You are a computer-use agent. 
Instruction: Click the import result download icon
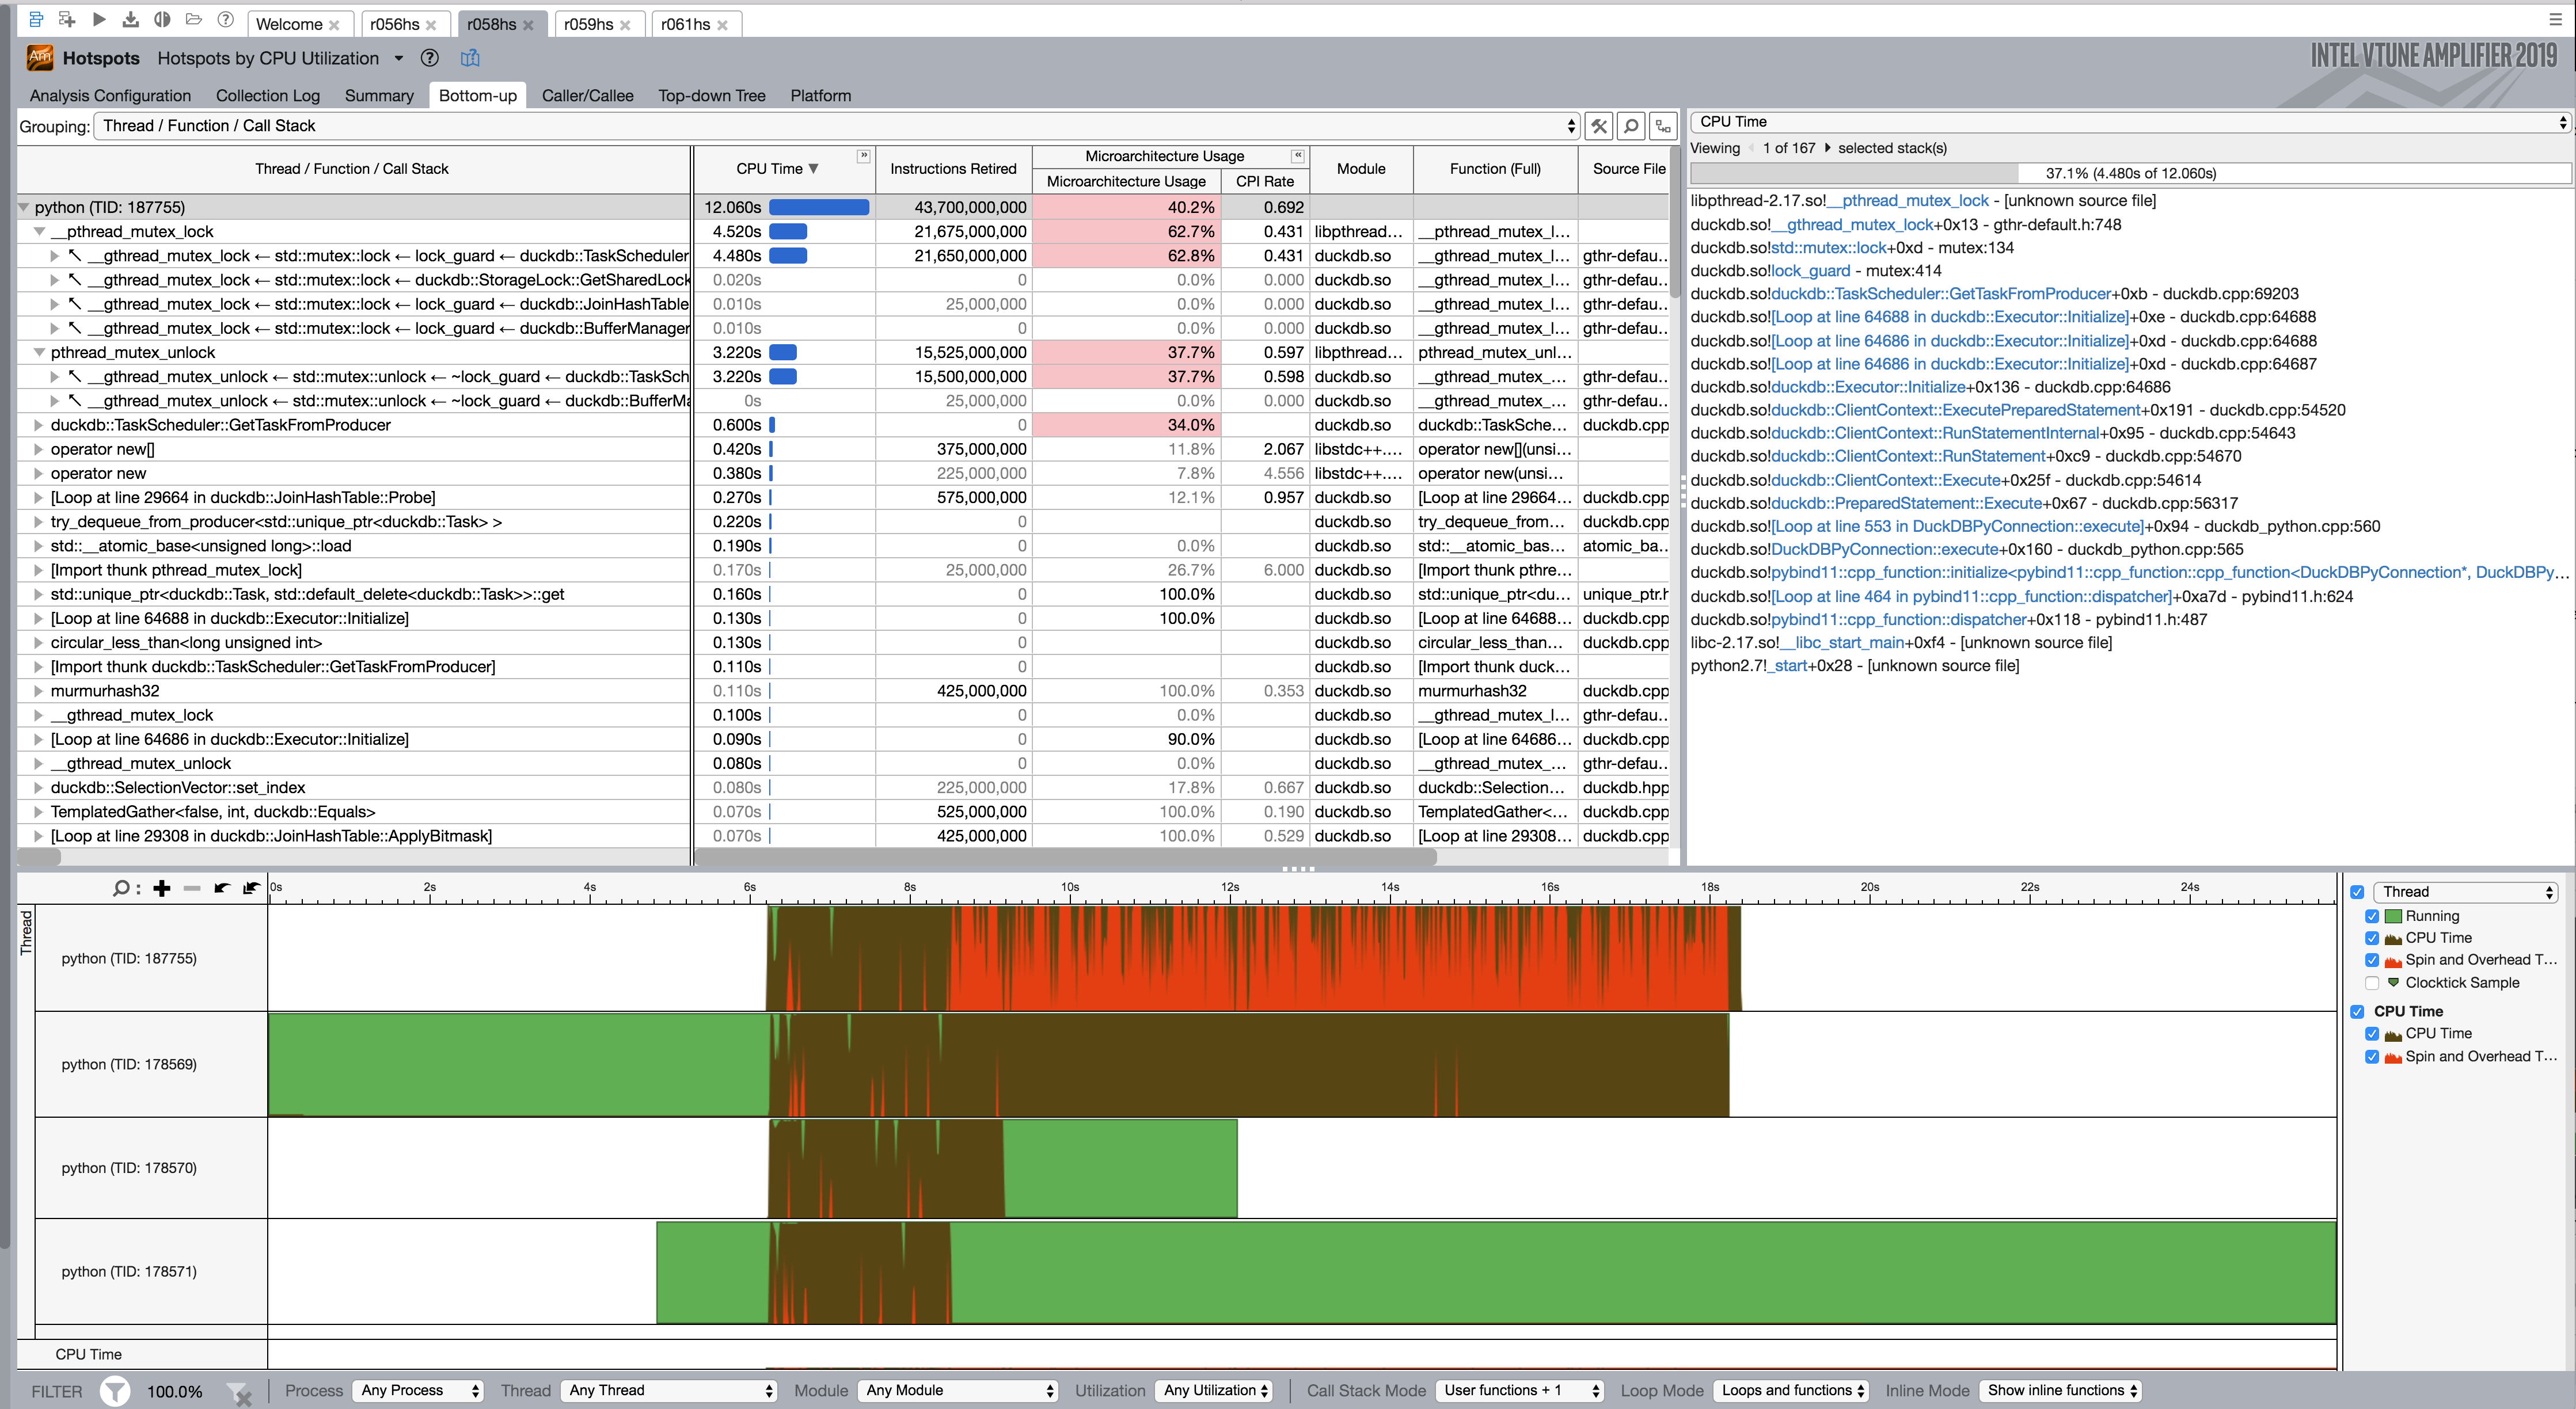131,20
